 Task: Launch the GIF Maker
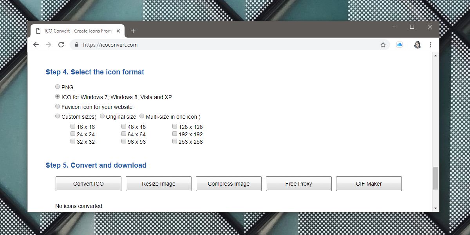369,183
